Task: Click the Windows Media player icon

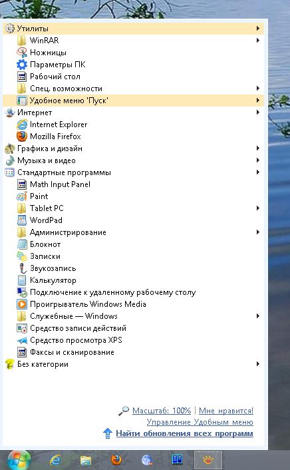Action: [21, 304]
